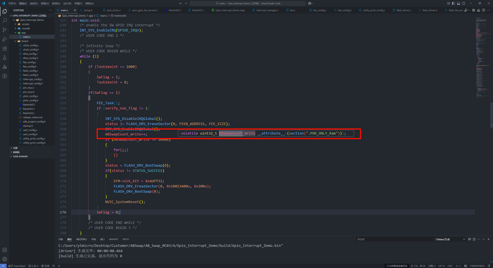Switch to the 问题 panel tab
This screenshot has width=493, height=268.
(60, 239)
